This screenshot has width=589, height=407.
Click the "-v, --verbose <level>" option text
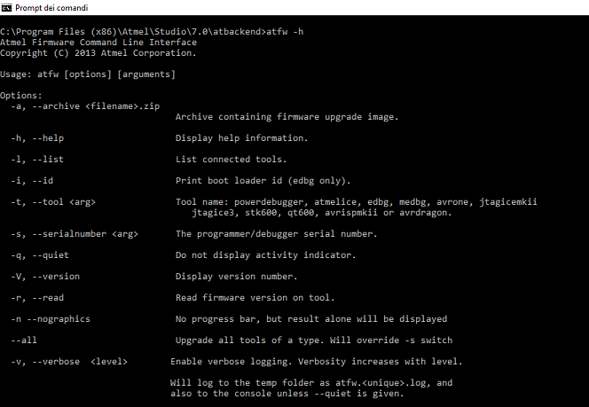tap(69, 361)
